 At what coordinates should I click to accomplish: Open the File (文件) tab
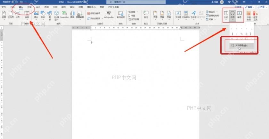click(x=4, y=7)
